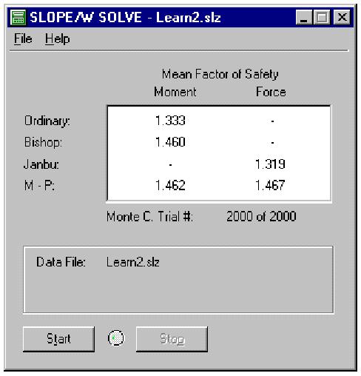The image size is (361, 376).
Task: Click the round solve status indicator light
Action: tap(116, 338)
